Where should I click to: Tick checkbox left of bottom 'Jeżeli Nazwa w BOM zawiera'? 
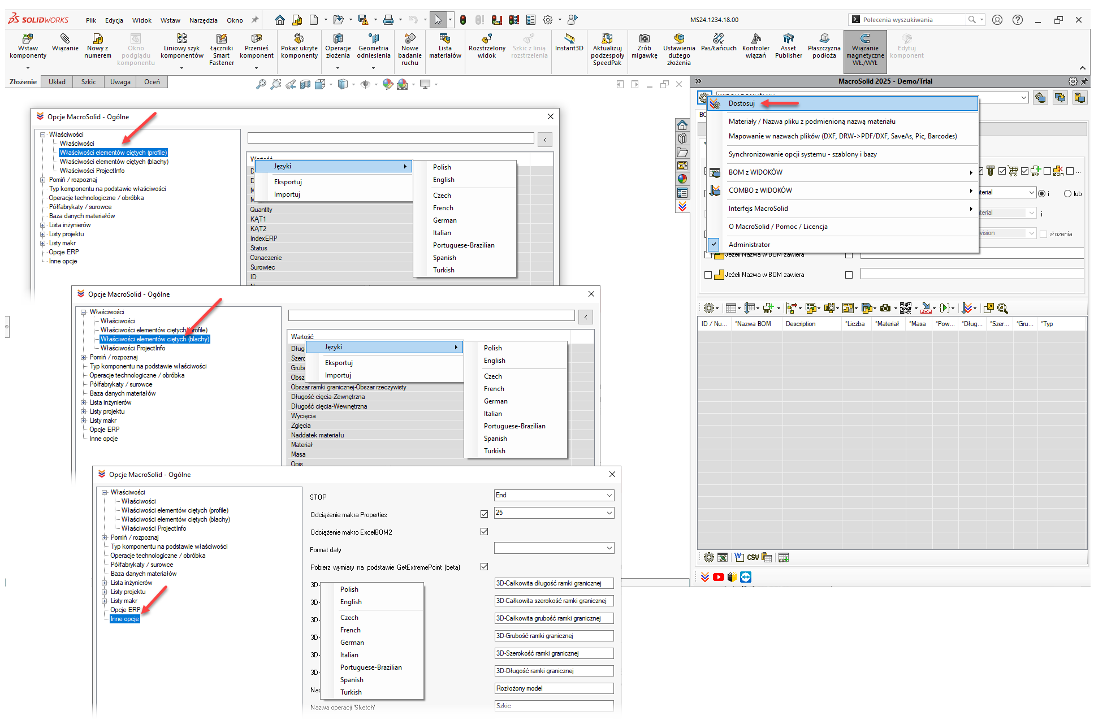coord(708,275)
